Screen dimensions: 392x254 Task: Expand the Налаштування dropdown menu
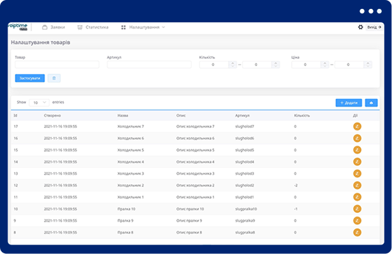(x=143, y=27)
